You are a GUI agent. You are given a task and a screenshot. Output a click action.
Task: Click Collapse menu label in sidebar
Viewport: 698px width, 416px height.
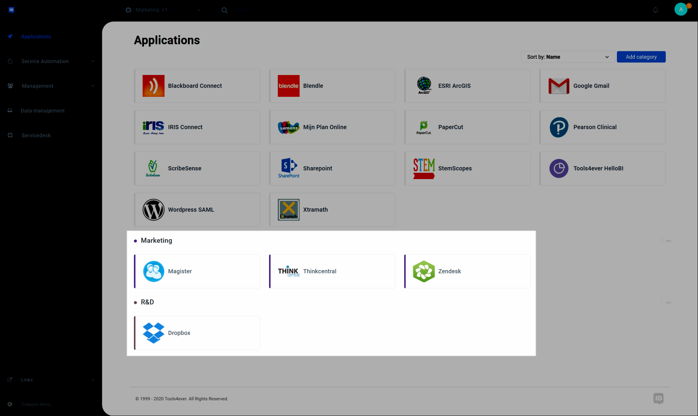(36, 404)
